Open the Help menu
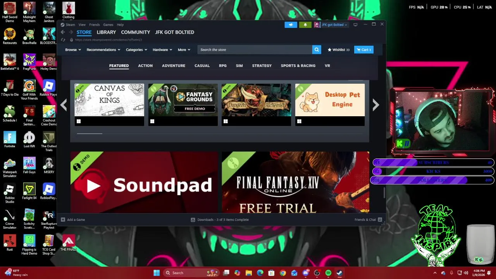Viewport: 496px width, 279px height. [120, 25]
